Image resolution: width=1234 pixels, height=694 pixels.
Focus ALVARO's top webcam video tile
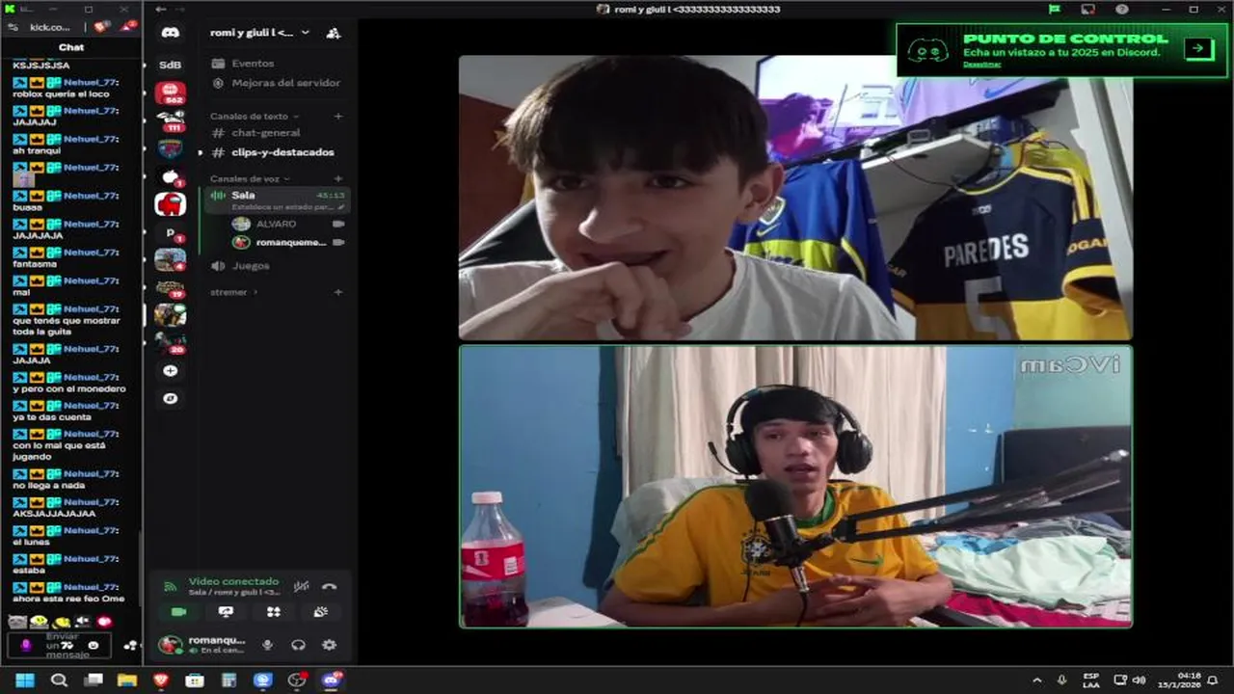[795, 198]
